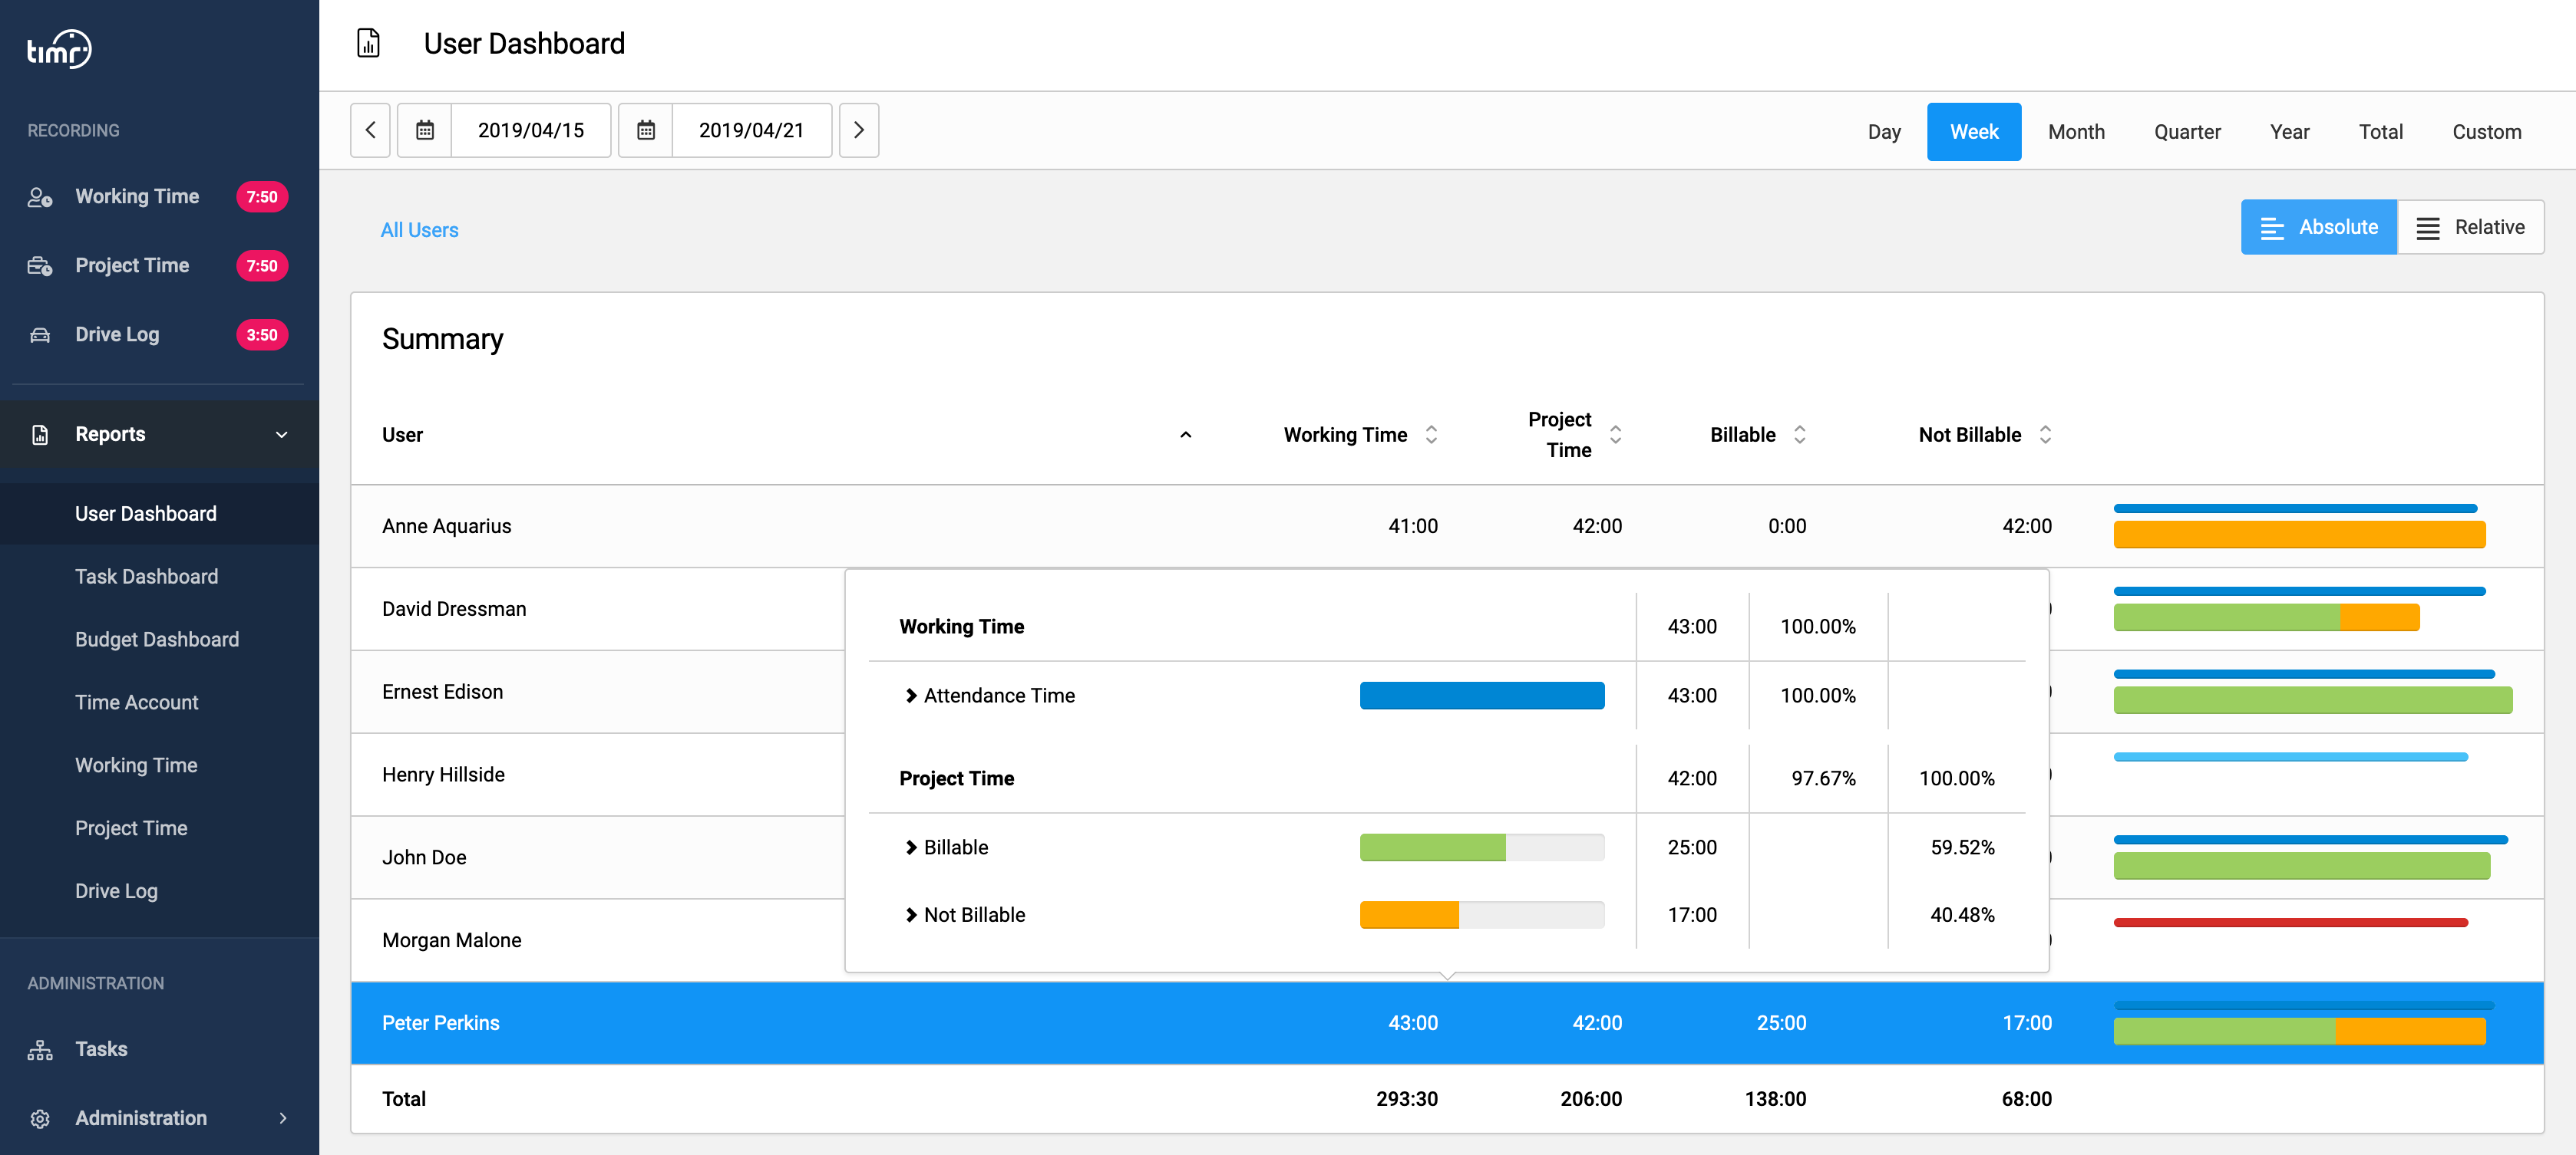Image resolution: width=2576 pixels, height=1155 pixels.
Task: Click the timr logo
Action: (59, 49)
